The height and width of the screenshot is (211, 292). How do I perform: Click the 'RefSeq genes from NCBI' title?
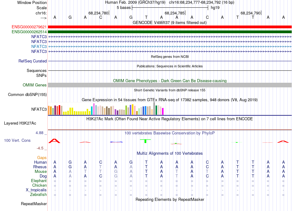[x=170, y=57]
